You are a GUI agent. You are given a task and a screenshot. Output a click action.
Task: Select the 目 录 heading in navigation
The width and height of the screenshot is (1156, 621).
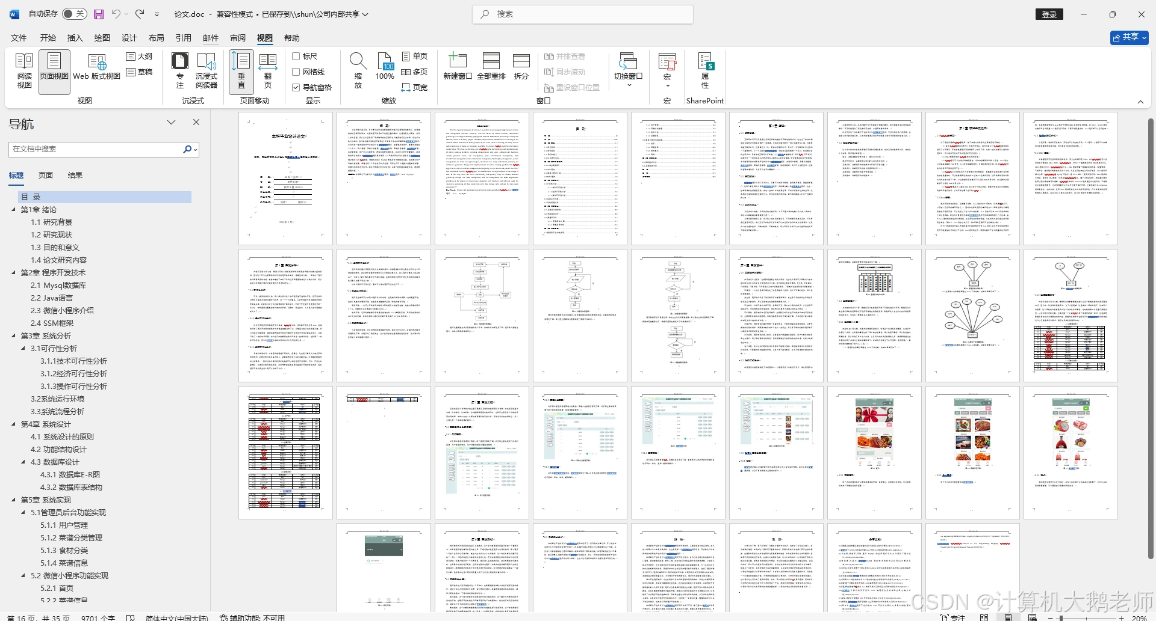point(104,197)
